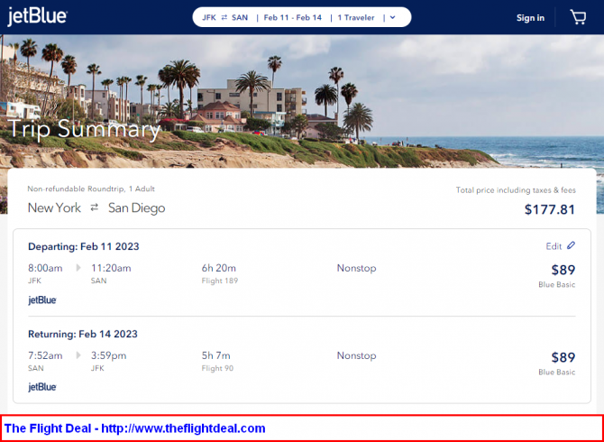Click Nonstop in returning row
The width and height of the screenshot is (604, 442).
(x=356, y=355)
